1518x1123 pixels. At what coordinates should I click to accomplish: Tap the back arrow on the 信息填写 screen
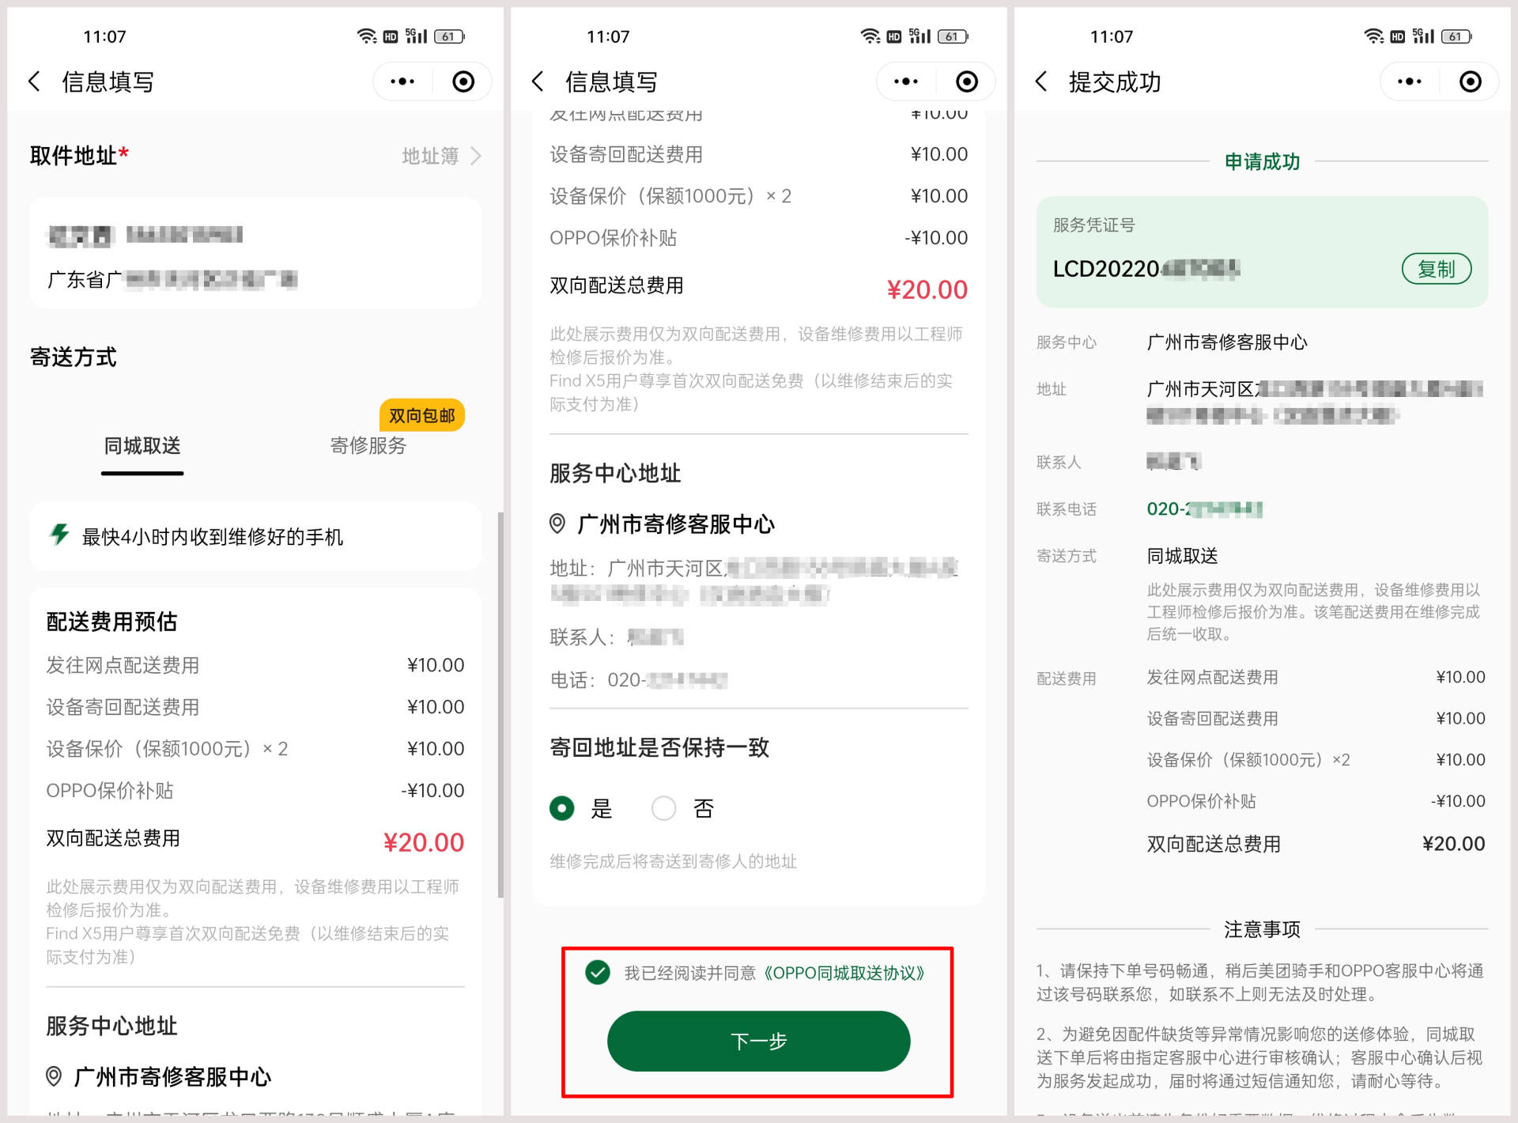(35, 81)
